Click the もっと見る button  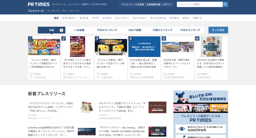click(218, 30)
